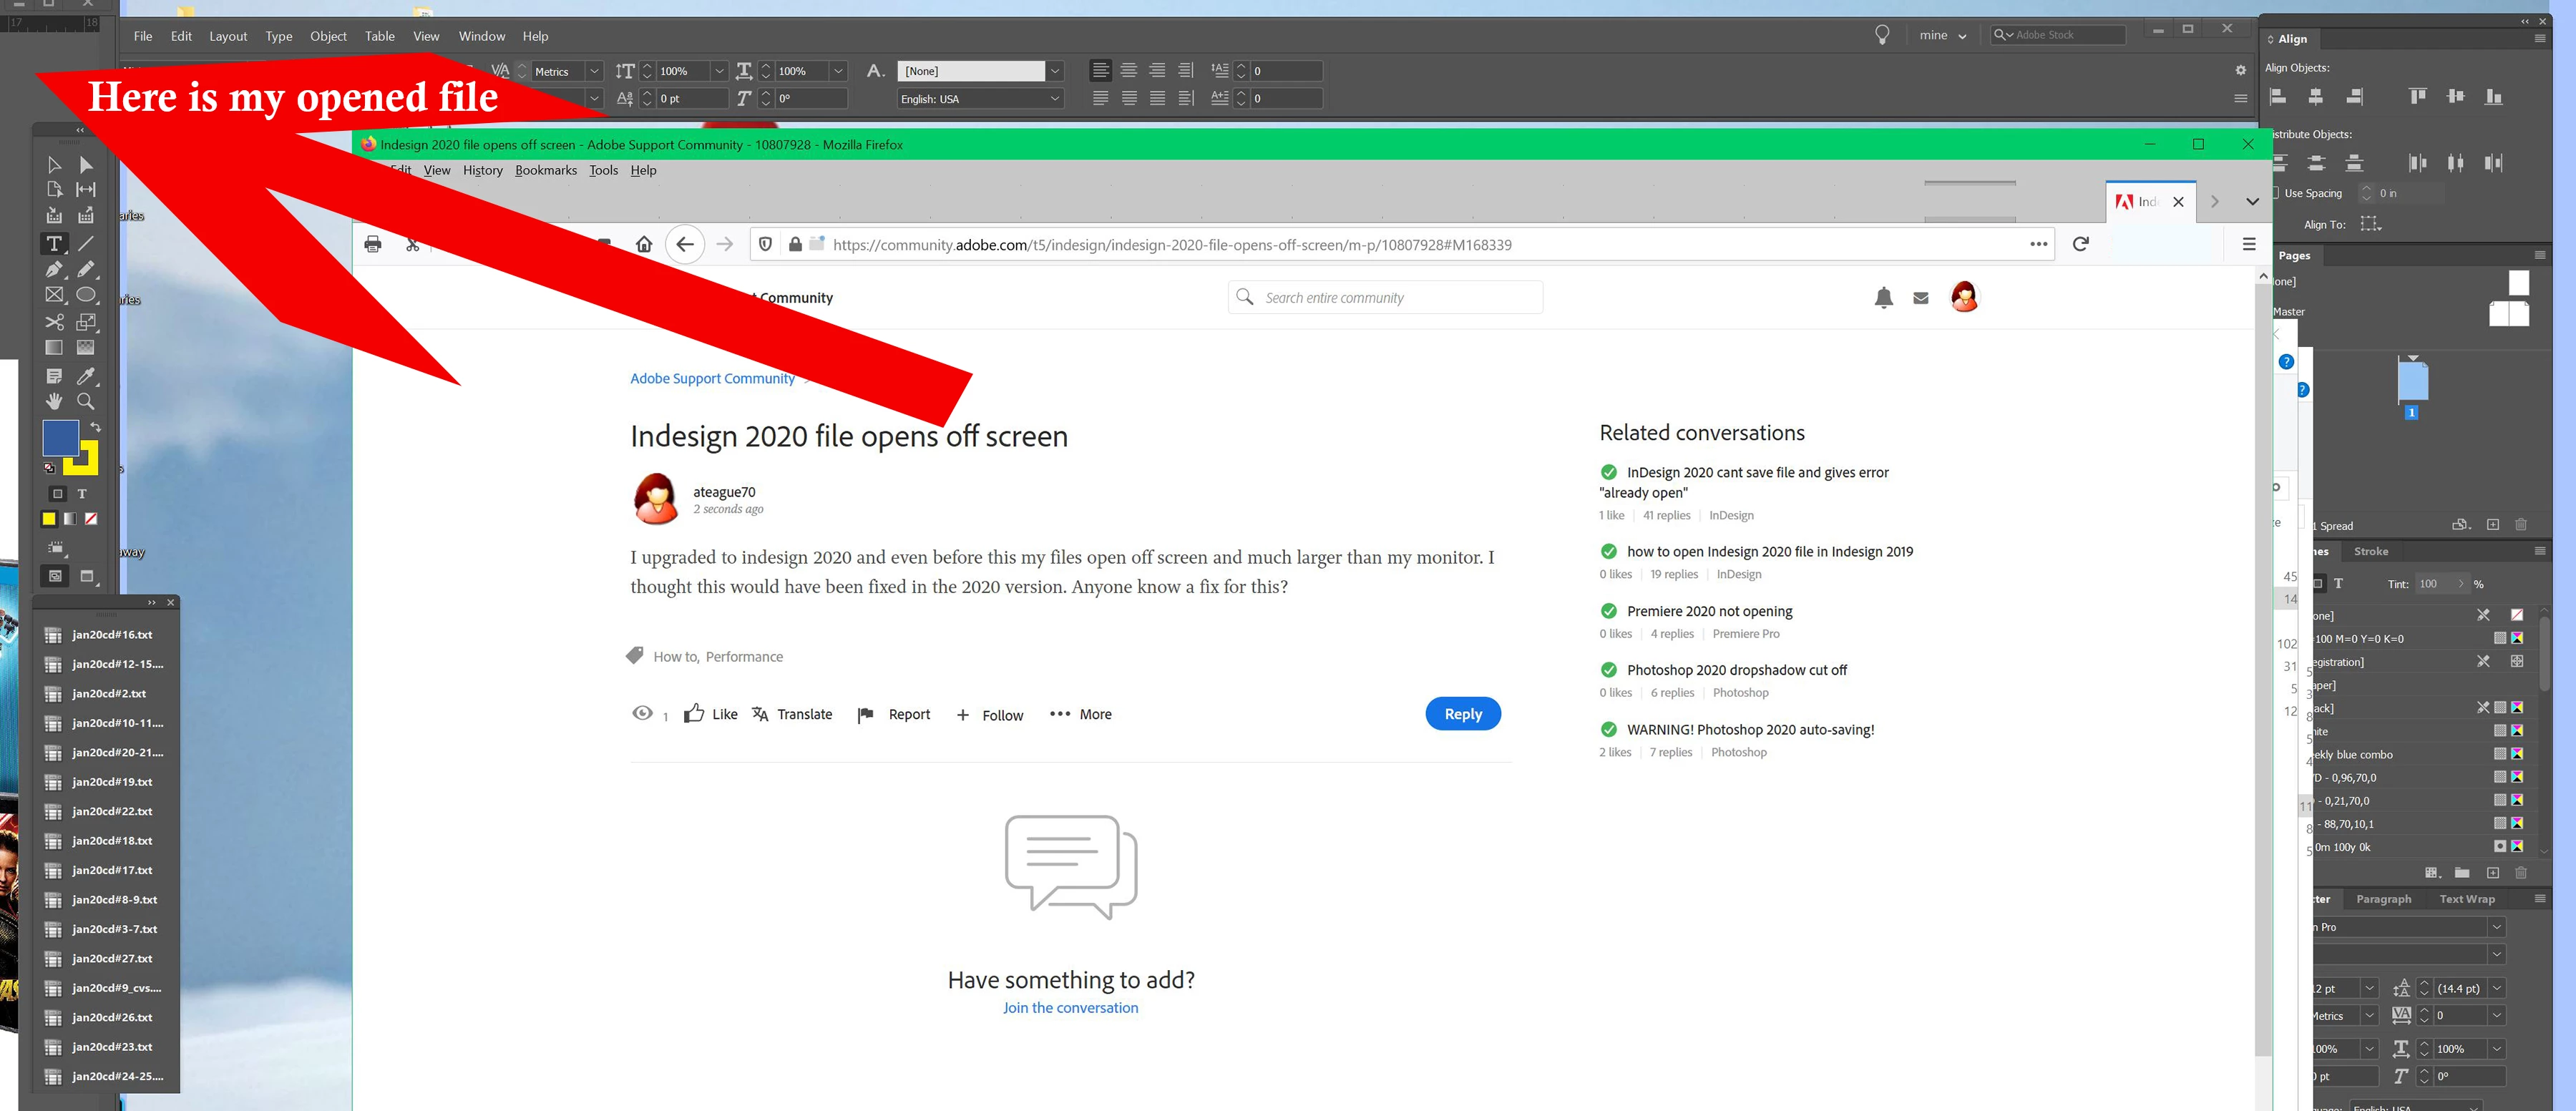Click the blue Reply button

pyautogui.click(x=1463, y=714)
